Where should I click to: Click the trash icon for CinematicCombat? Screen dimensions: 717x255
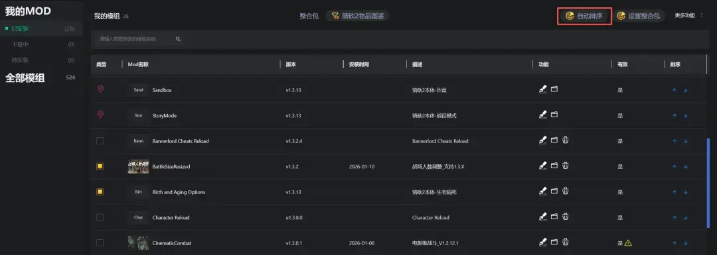point(566,242)
